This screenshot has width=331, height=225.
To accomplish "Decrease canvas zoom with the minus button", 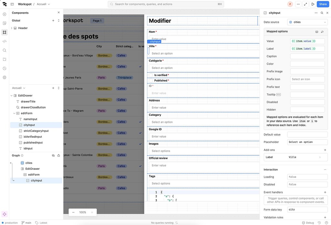I will coord(73,212).
